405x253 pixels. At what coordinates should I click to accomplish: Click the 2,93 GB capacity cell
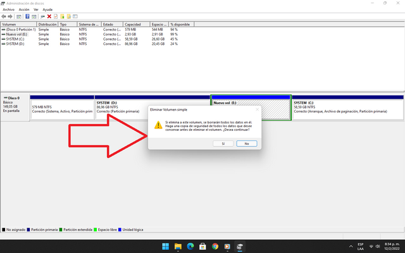pos(130,34)
